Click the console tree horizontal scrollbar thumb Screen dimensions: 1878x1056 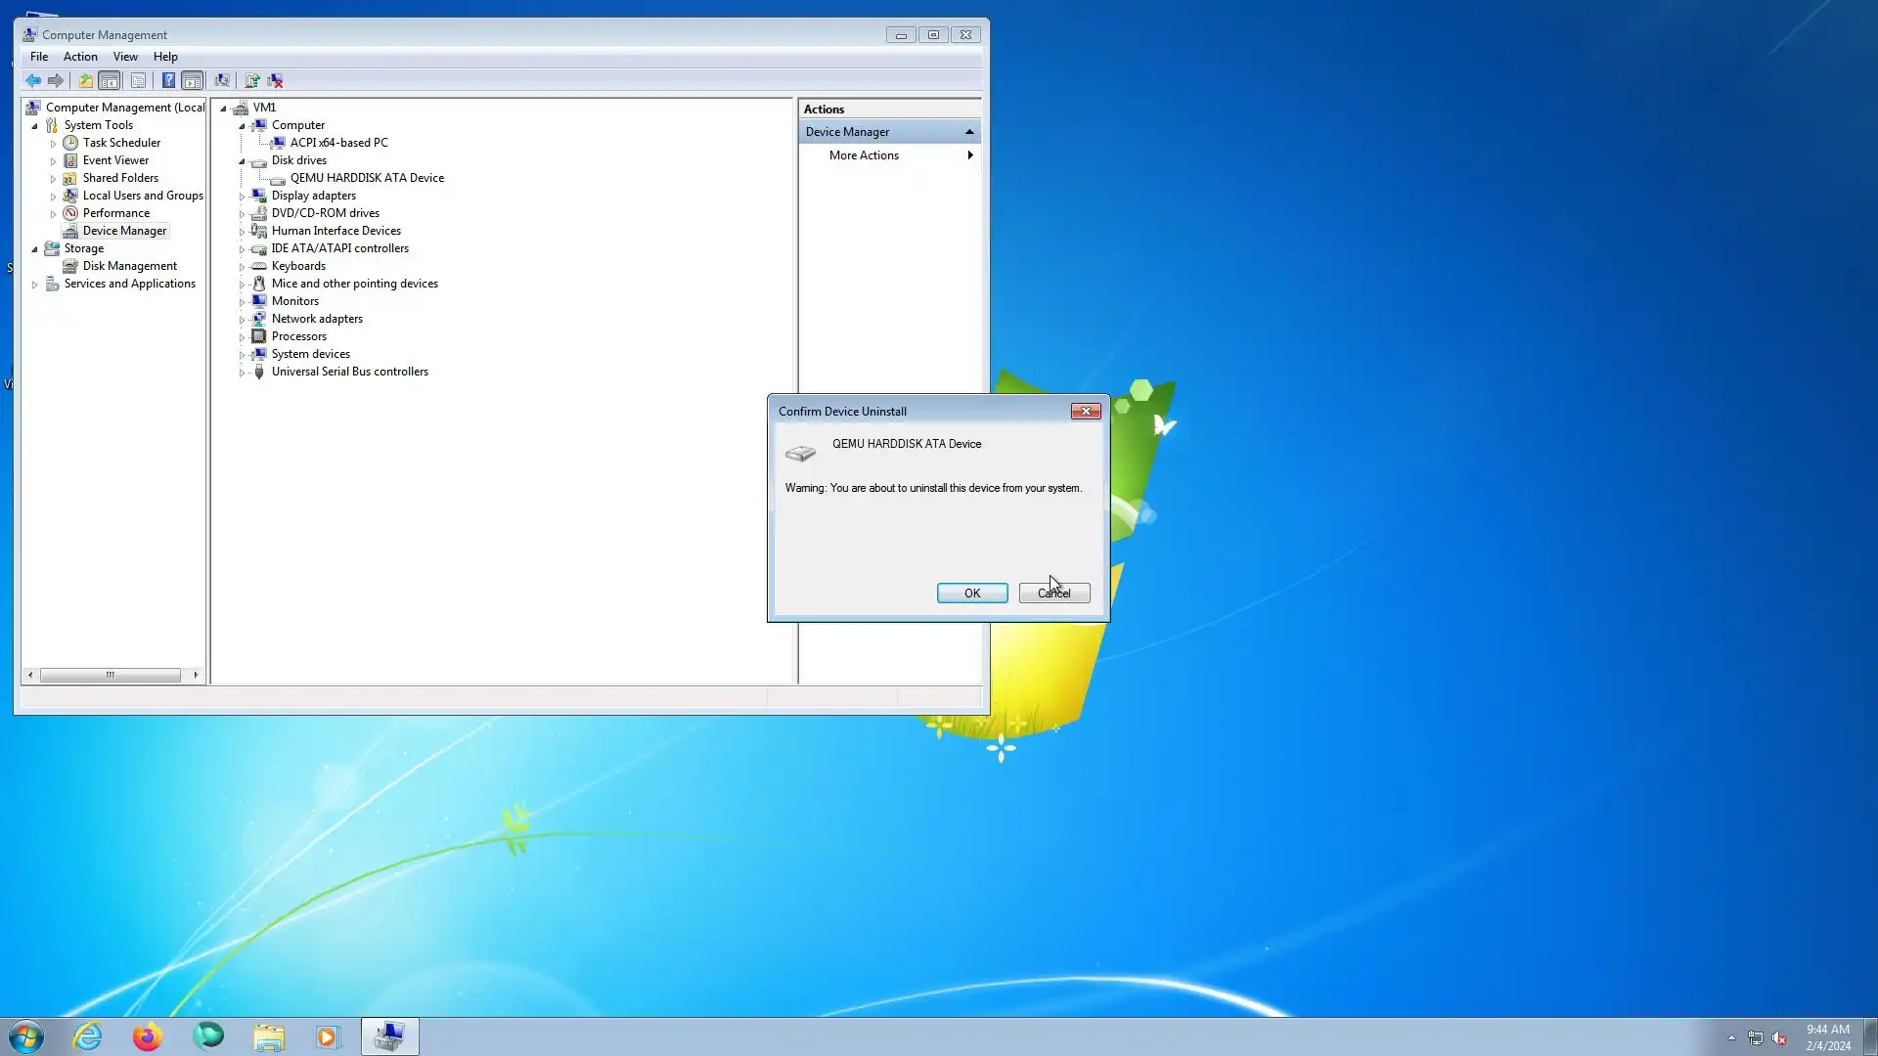click(110, 675)
